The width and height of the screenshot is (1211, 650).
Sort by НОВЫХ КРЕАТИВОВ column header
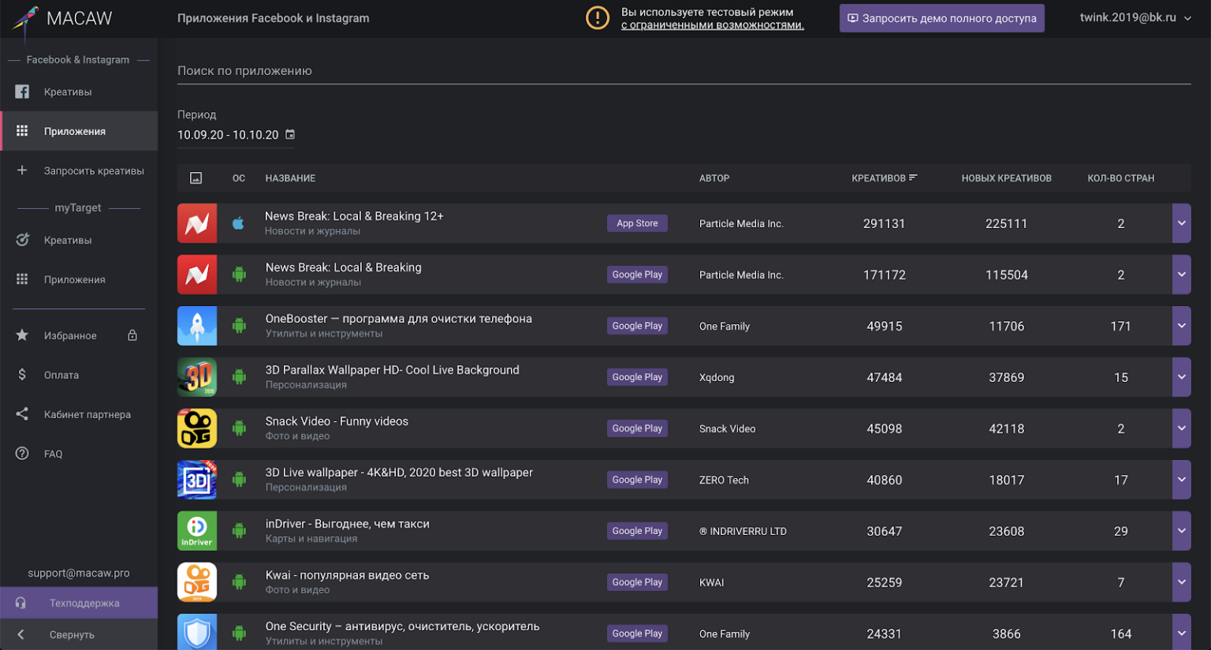click(x=1006, y=178)
